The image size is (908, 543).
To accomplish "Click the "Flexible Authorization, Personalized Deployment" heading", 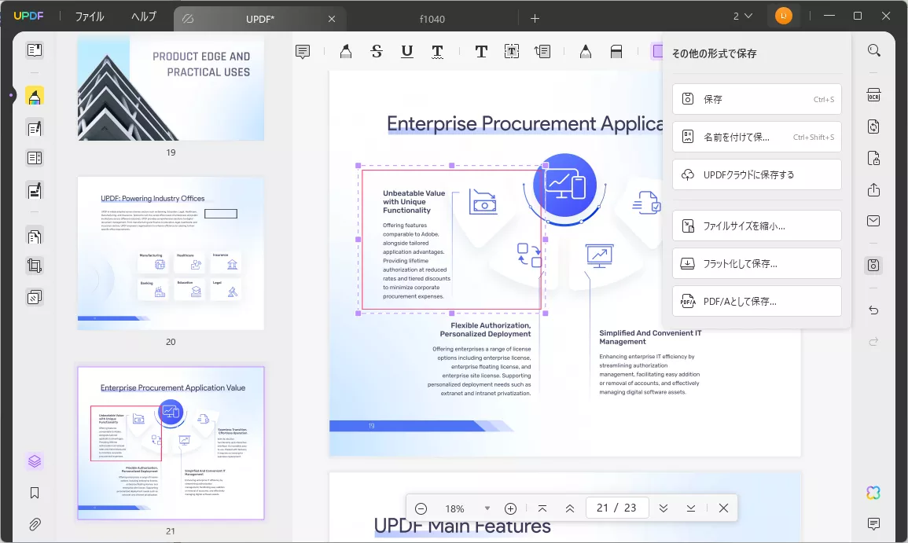I will [x=485, y=330].
